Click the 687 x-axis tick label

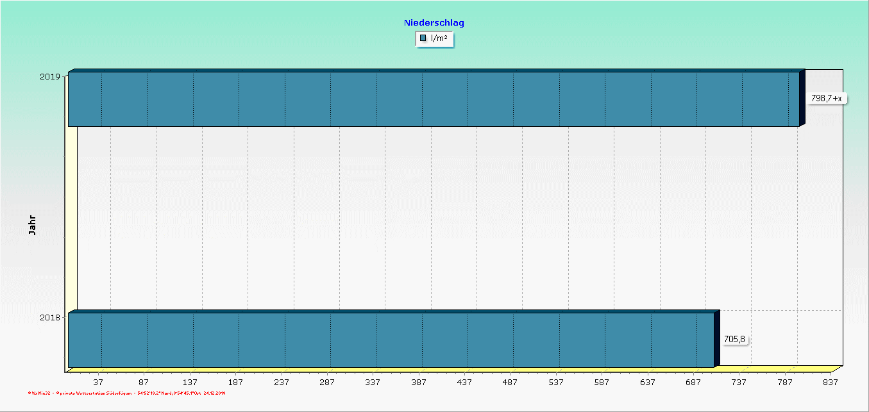click(x=693, y=382)
